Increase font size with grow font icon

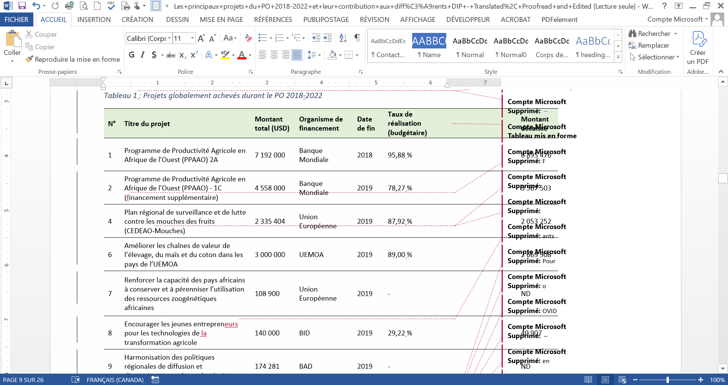[x=201, y=38]
